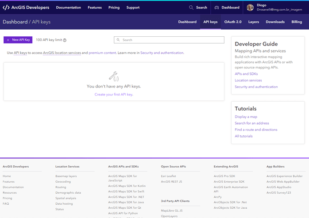Screen dimensions: 309x218
Task: Click the Esri Leaflet footer link
Action: (x=168, y=176)
